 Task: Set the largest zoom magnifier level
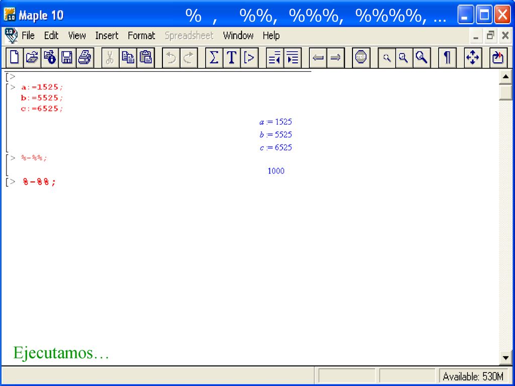coord(422,58)
